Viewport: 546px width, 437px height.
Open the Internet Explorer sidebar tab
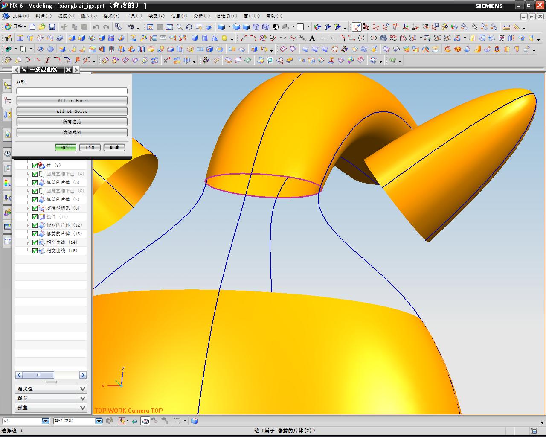pos(7,134)
